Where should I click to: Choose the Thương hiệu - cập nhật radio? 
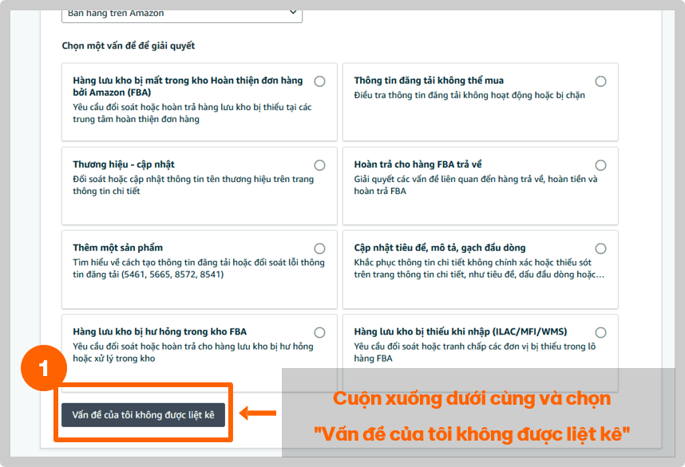320,165
